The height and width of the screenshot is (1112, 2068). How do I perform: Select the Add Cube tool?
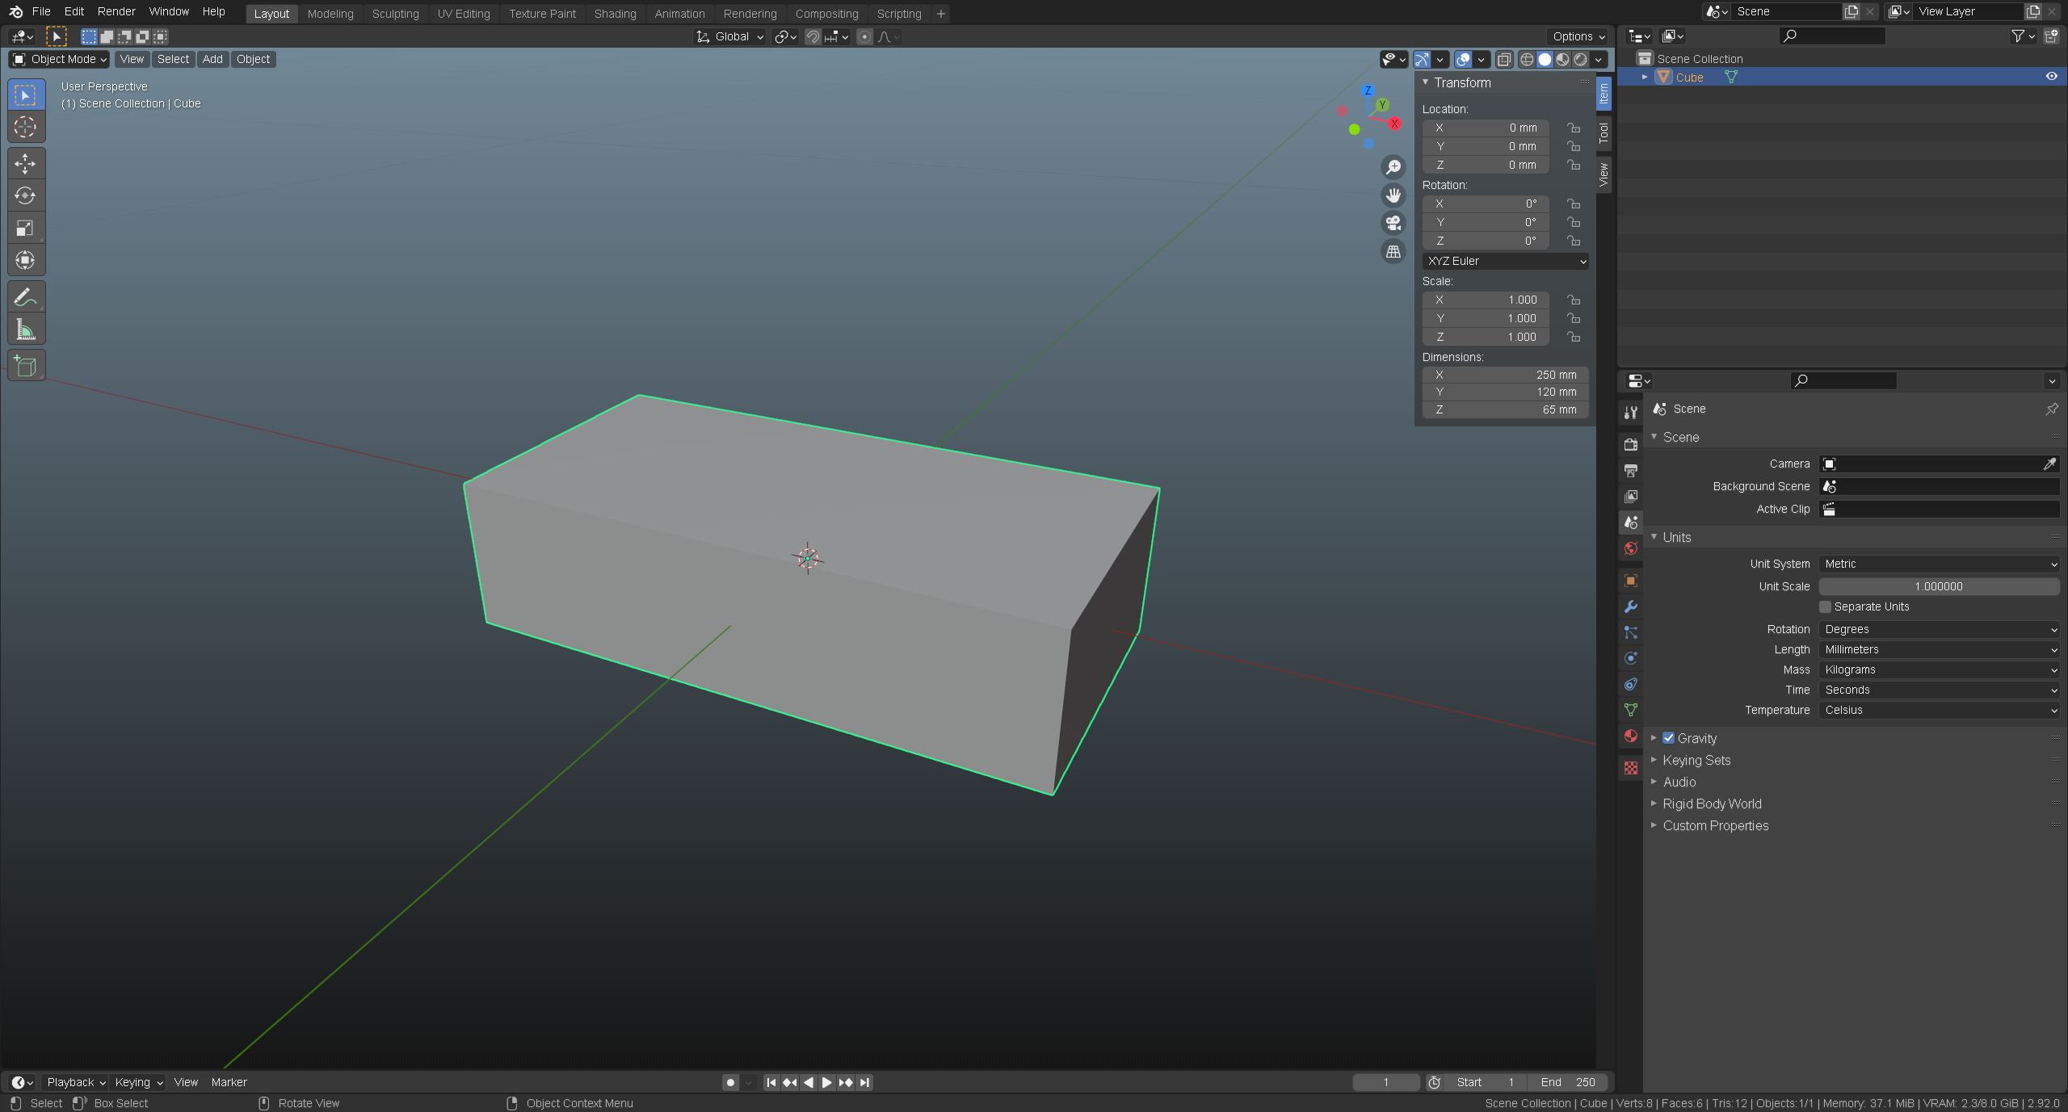click(x=26, y=366)
